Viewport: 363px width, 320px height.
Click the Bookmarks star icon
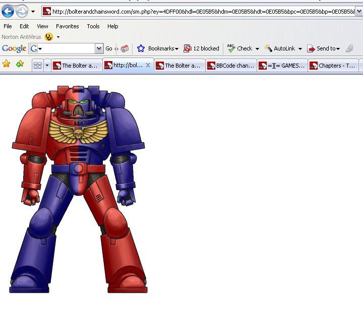pyautogui.click(x=141, y=48)
